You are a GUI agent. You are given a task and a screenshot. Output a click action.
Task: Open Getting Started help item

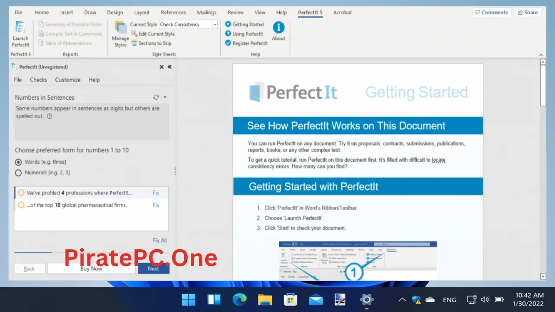[x=244, y=24]
